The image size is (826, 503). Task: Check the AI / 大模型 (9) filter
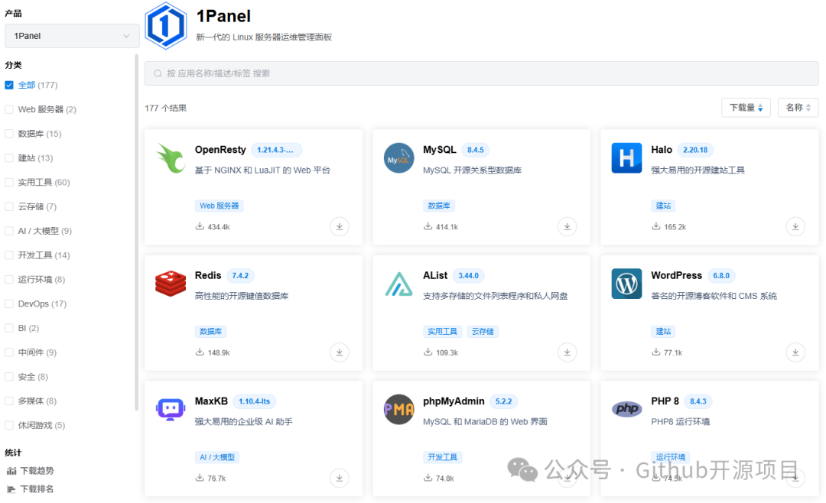(9, 231)
